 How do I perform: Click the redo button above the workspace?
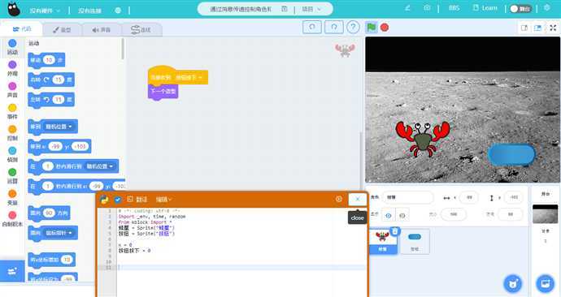point(334,27)
